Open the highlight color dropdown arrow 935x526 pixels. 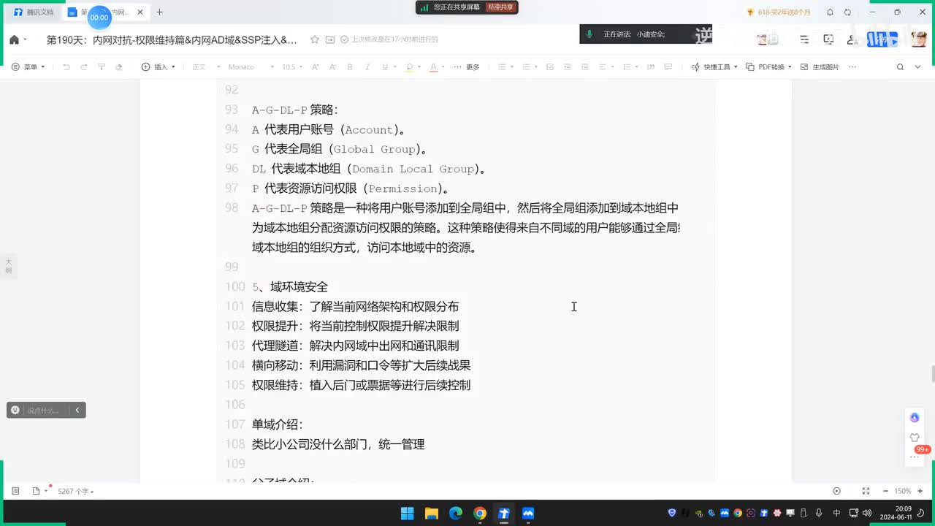[x=419, y=67]
